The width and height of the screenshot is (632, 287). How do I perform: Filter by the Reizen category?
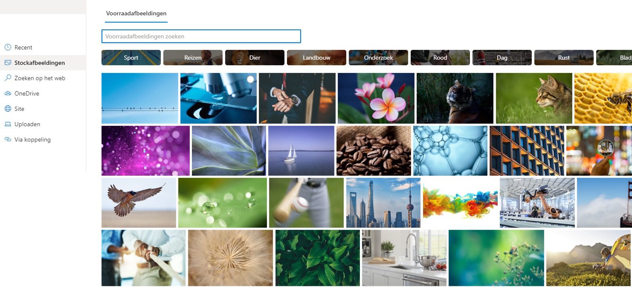[x=193, y=58]
